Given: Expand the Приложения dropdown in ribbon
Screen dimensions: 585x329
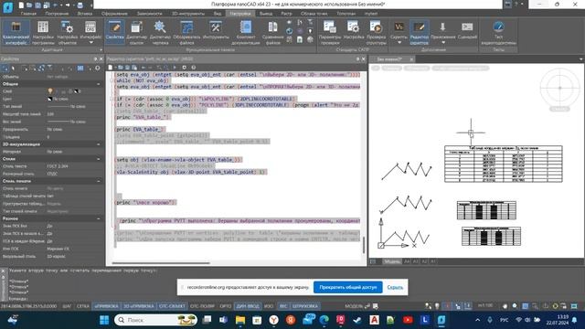Looking at the screenshot, I should [x=442, y=43].
